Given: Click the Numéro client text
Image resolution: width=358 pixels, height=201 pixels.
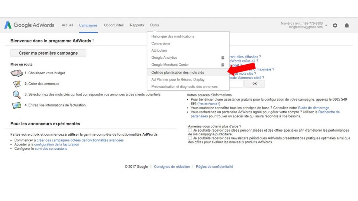Looking at the screenshot, I should pyautogui.click(x=302, y=23).
